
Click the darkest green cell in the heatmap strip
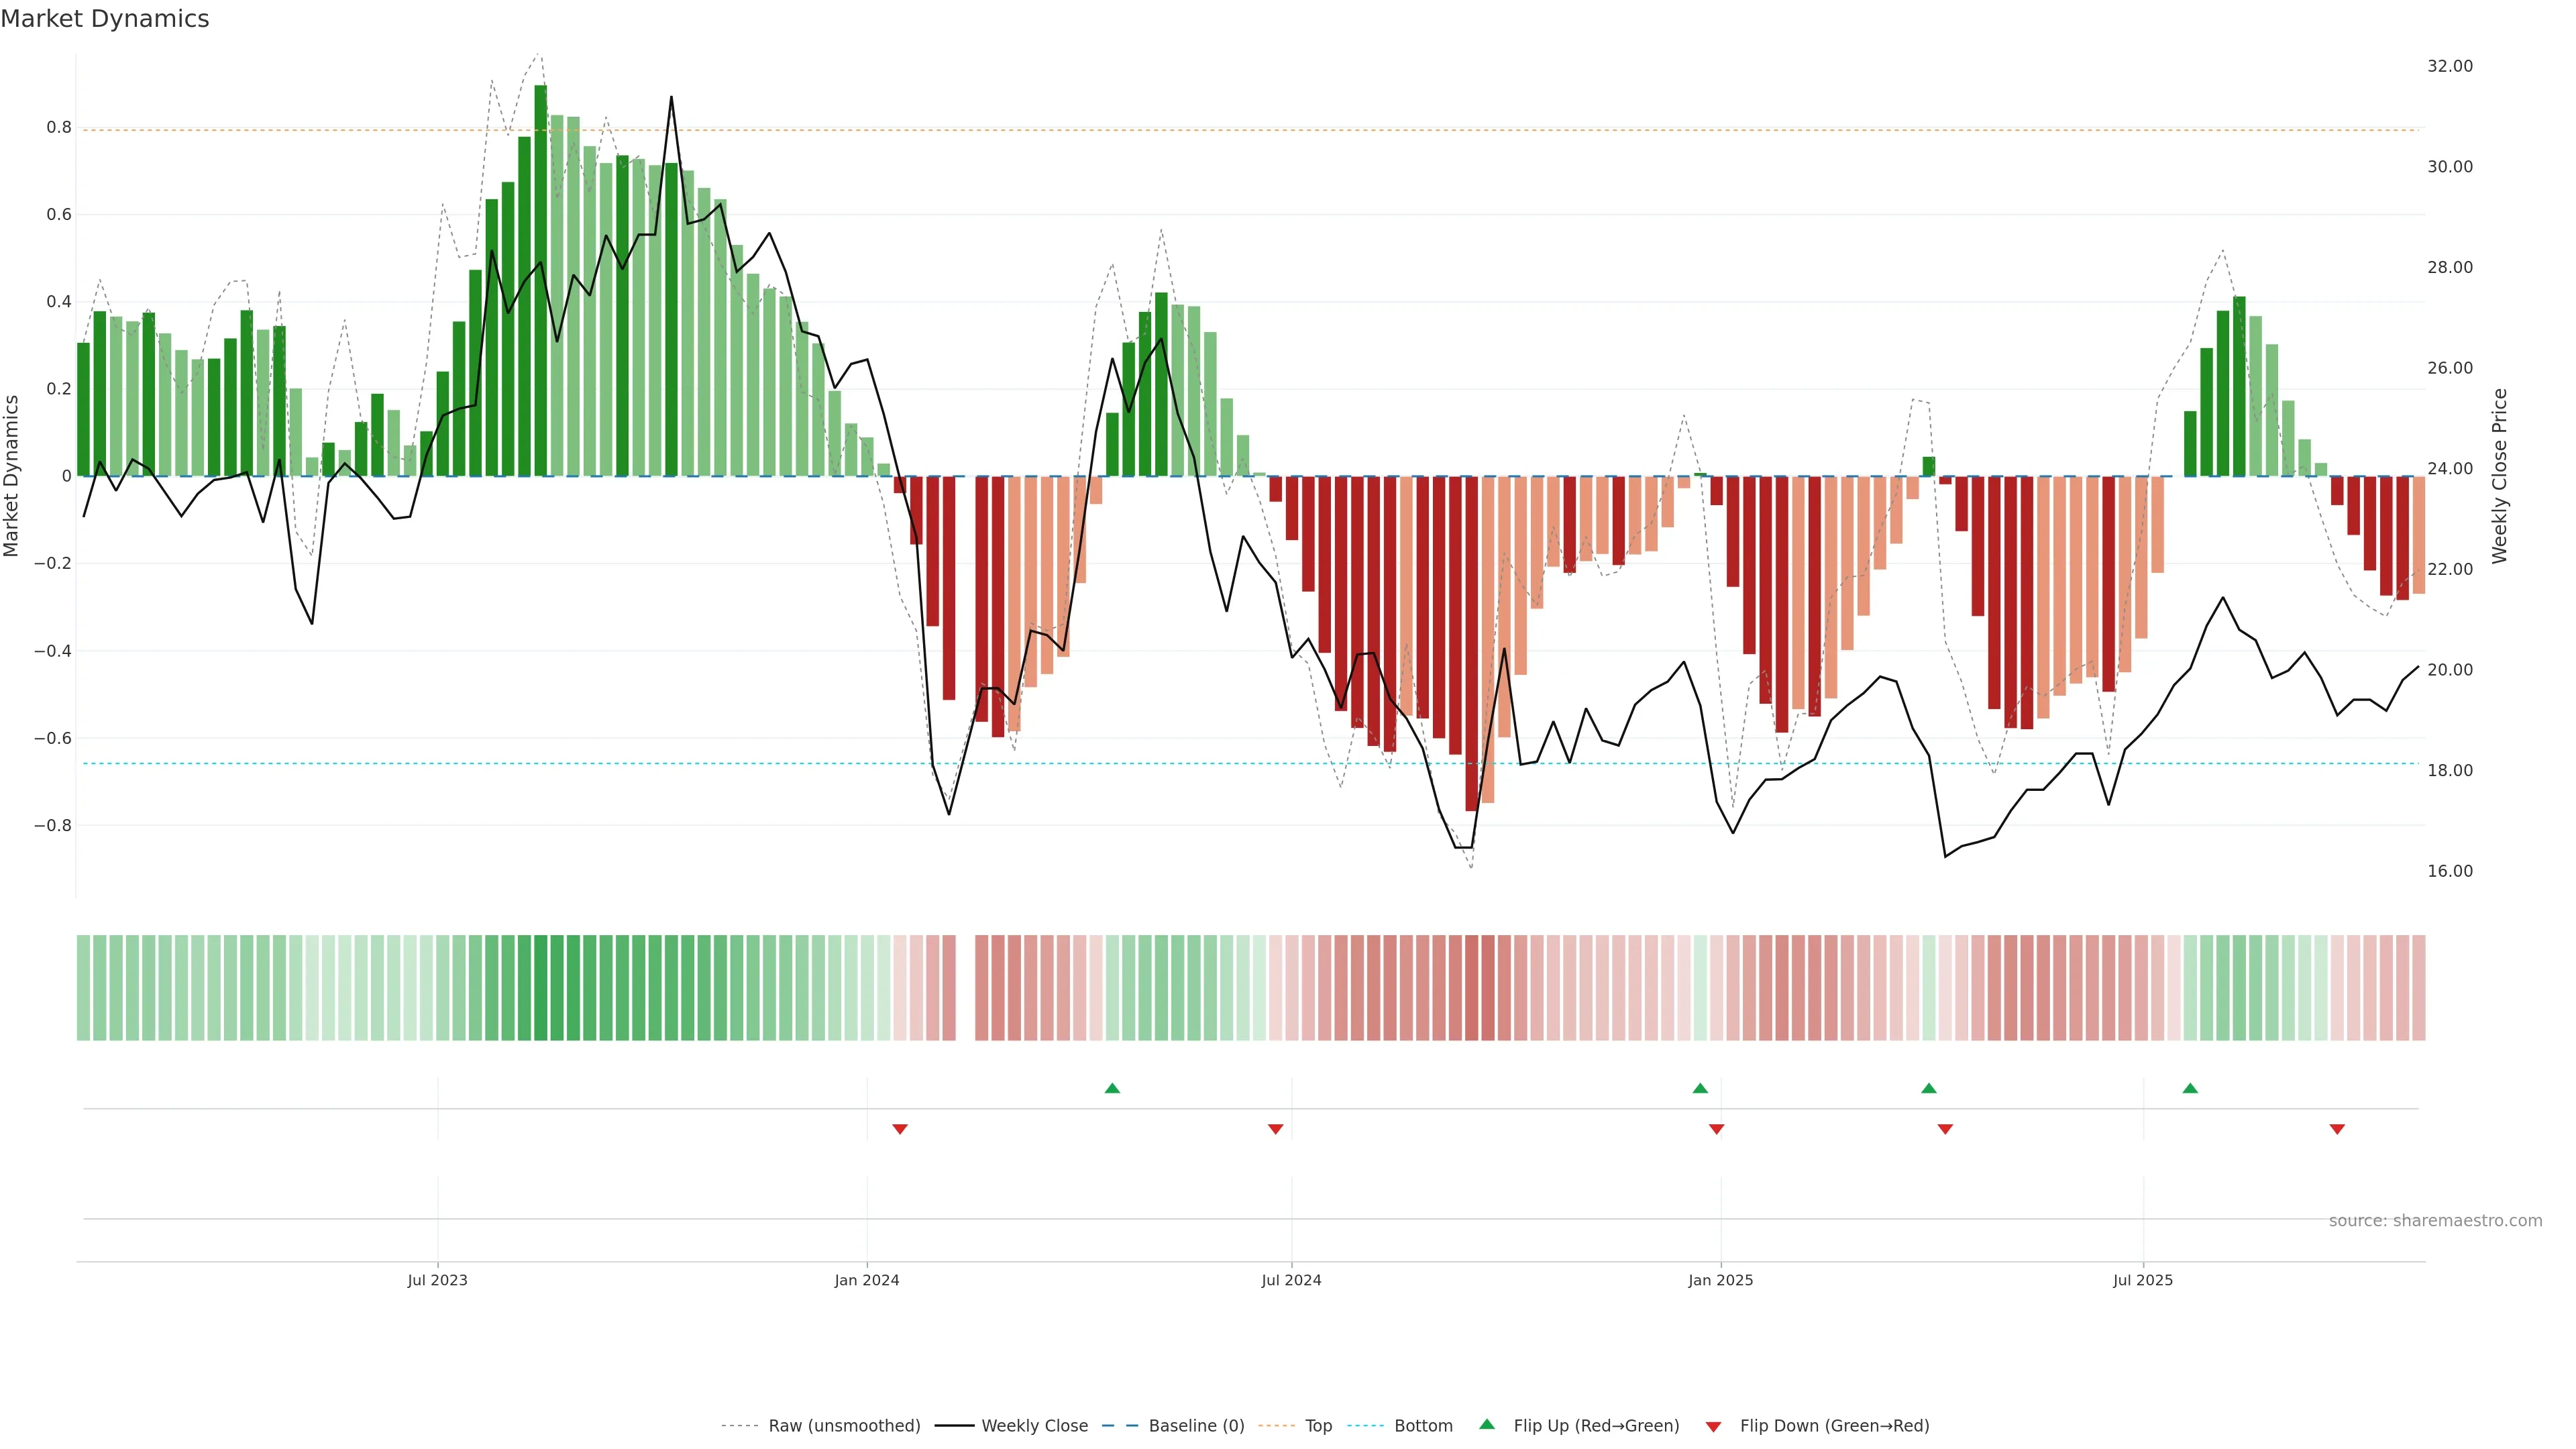click(541, 988)
